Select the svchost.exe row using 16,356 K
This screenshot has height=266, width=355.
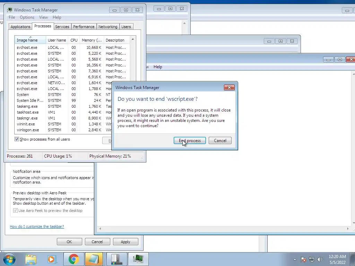[x=72, y=65]
